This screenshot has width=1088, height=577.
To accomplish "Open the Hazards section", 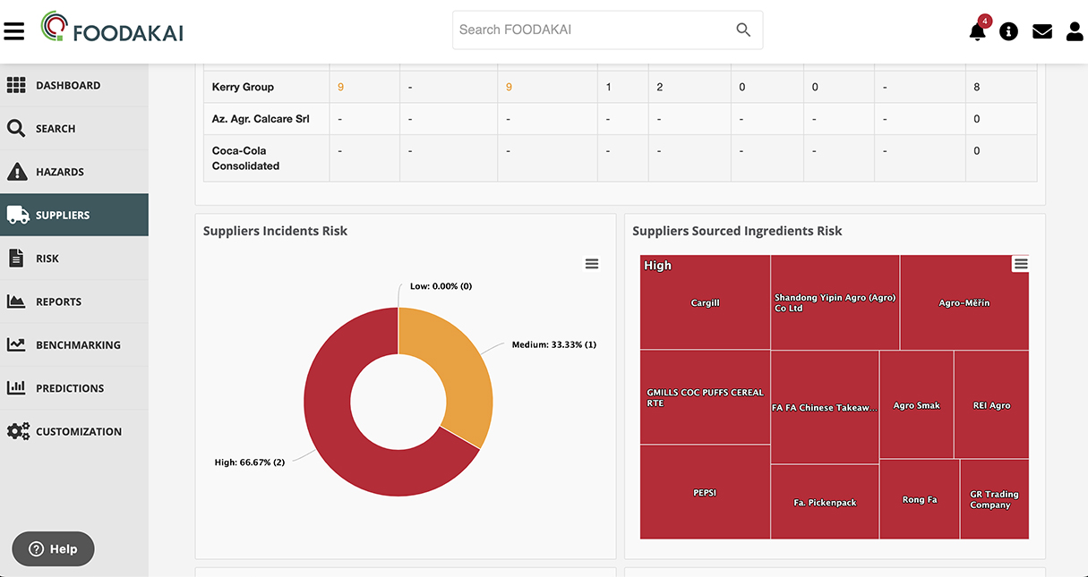I will 74,172.
